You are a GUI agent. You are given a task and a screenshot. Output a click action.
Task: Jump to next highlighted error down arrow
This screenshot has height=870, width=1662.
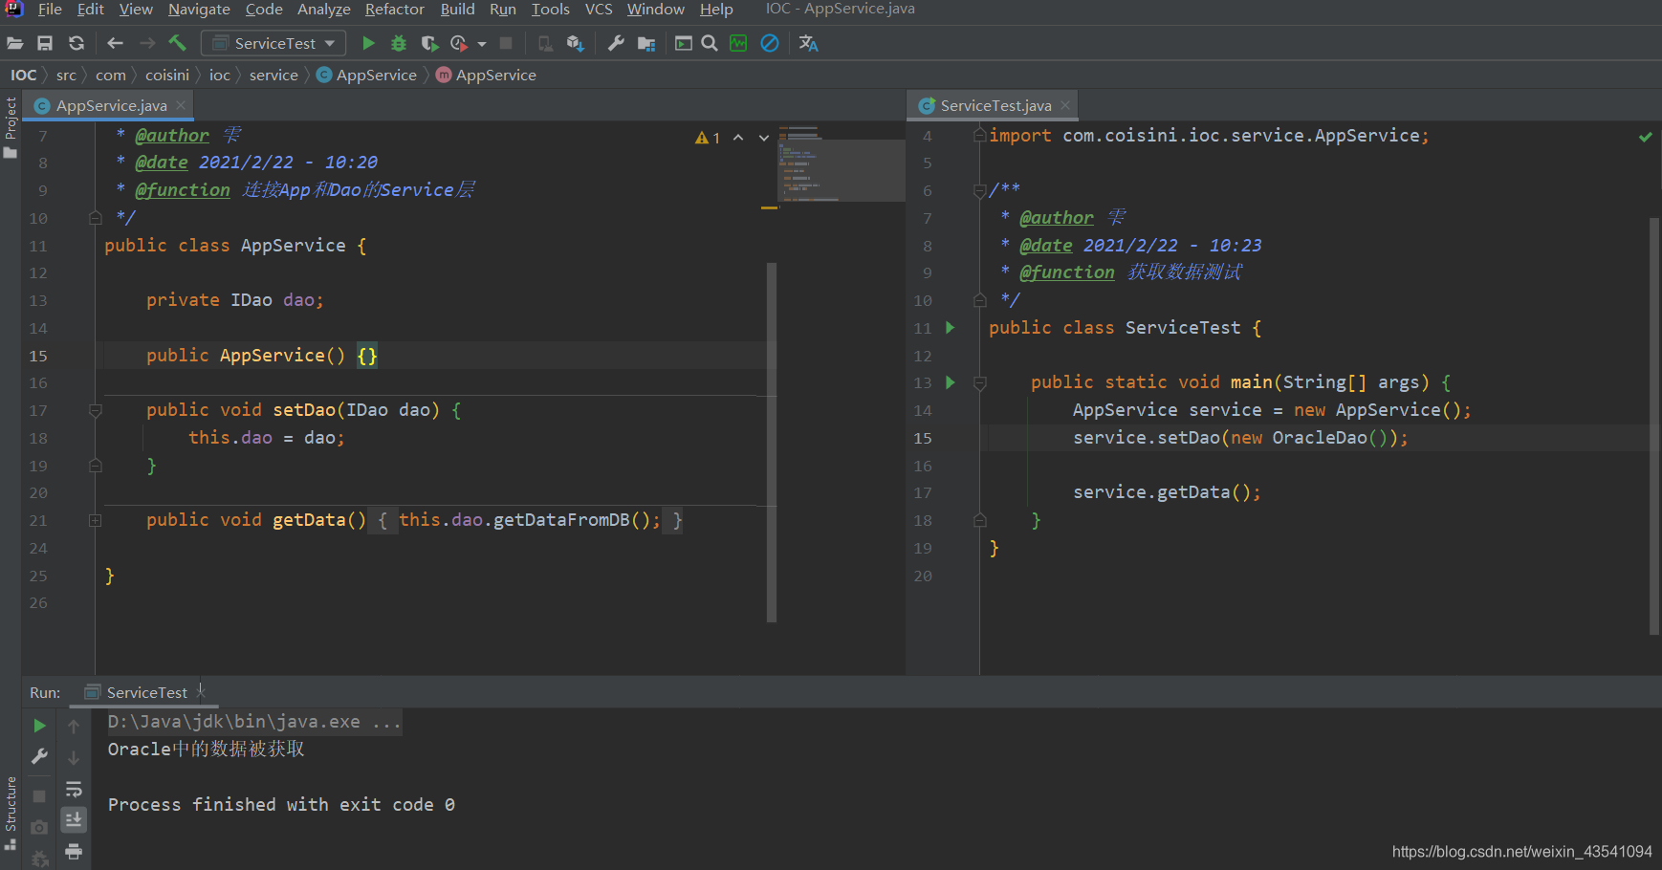(764, 138)
